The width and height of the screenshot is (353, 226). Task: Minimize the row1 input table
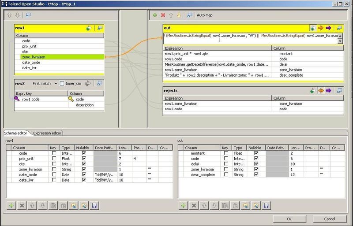100,28
